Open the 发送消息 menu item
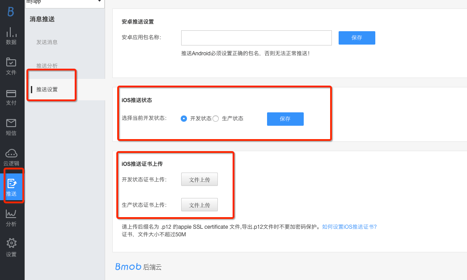This screenshot has width=467, height=280. coord(47,42)
